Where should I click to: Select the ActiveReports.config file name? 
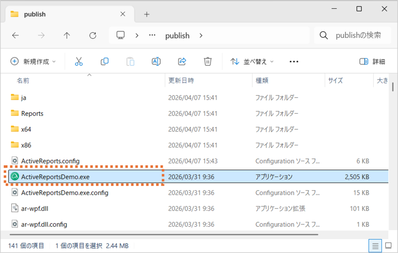[50, 161]
